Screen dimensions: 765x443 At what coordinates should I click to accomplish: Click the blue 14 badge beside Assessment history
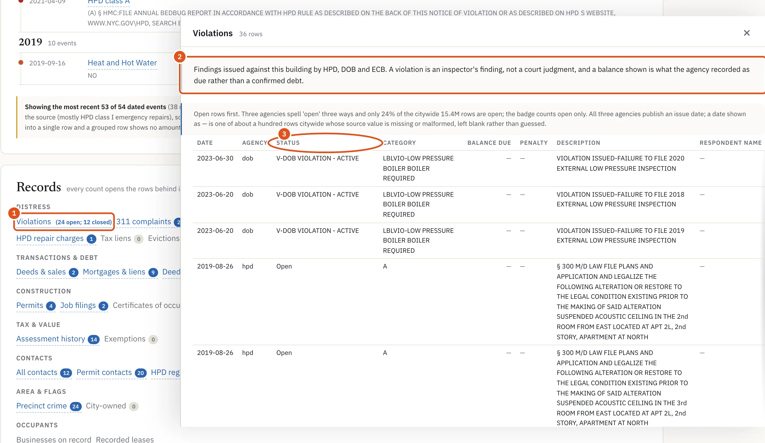point(94,339)
